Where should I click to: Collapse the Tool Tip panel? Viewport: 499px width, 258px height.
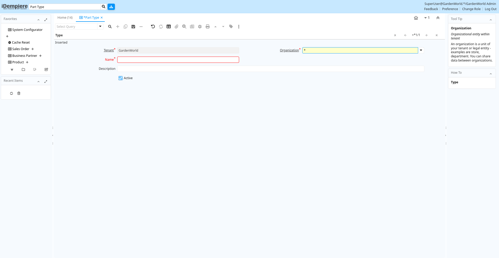click(491, 20)
